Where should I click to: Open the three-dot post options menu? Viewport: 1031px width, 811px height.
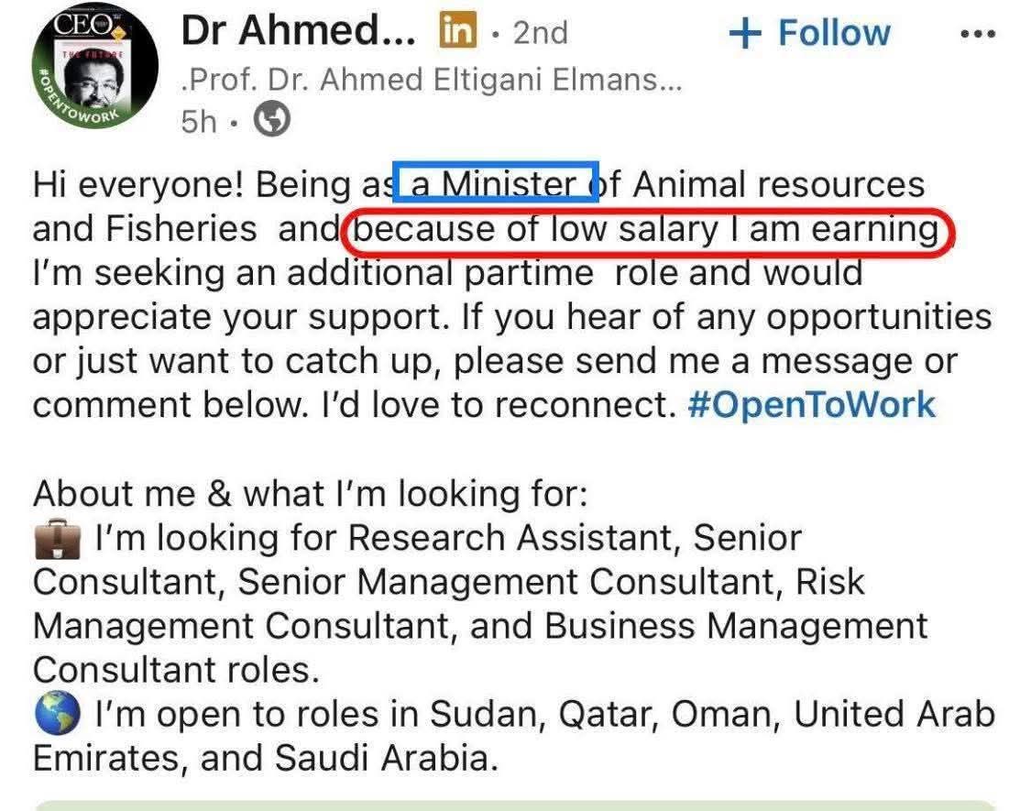pos(976,35)
